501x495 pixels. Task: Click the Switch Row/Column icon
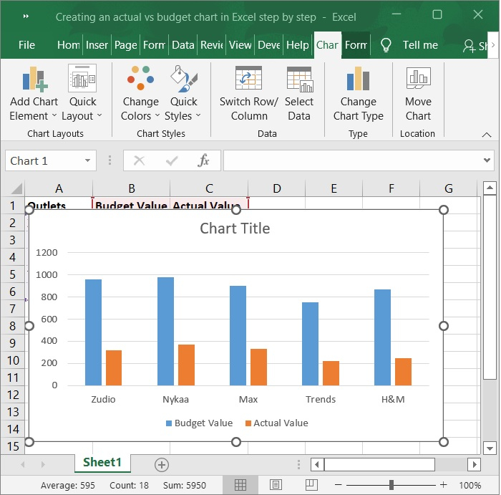click(248, 79)
